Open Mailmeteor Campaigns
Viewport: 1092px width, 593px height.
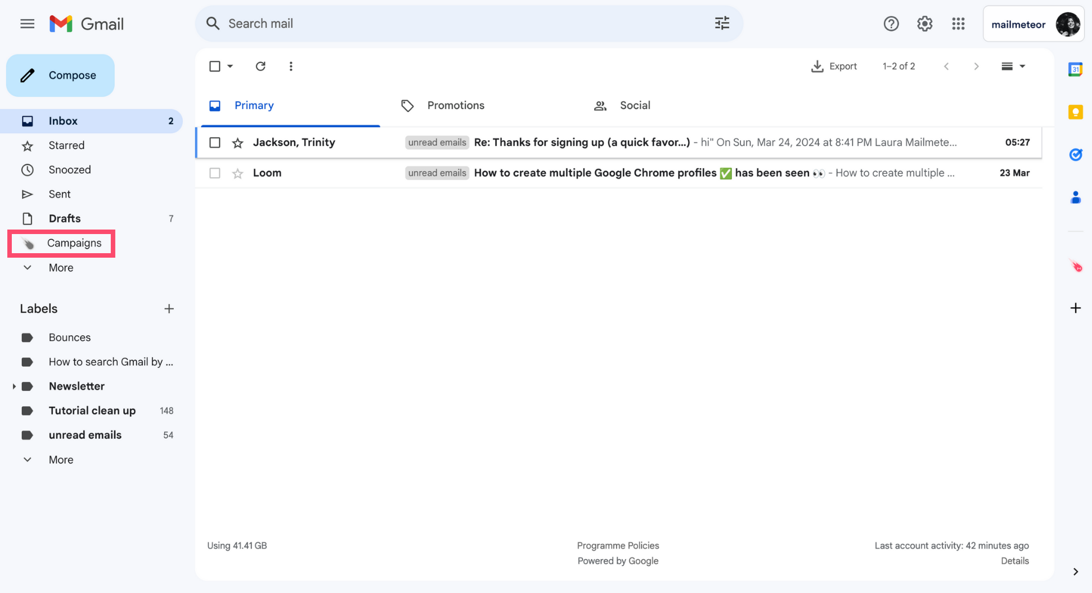(x=62, y=243)
